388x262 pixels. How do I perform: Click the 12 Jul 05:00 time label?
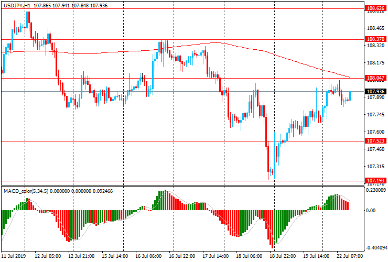tap(48, 256)
